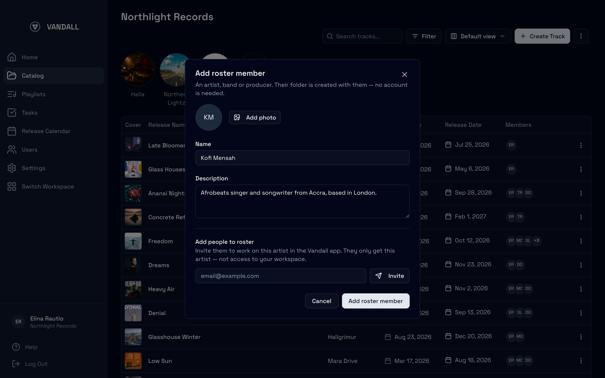
Task: Open row menu for Feb 1, 2027 release
Action: [581, 217]
